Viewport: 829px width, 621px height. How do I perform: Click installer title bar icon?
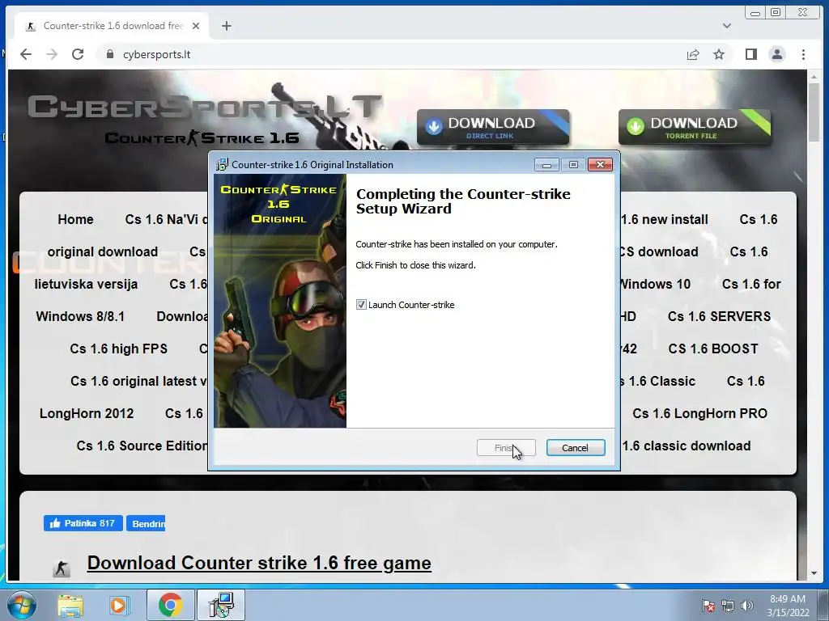click(222, 165)
